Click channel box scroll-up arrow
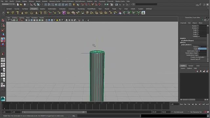The width and height of the screenshot is (210, 118). pyautogui.click(x=208, y=26)
